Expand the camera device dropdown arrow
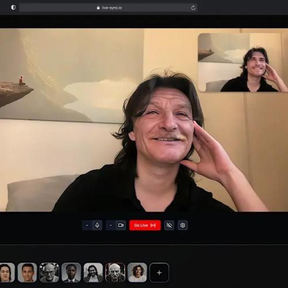288x288 pixels. (111, 225)
